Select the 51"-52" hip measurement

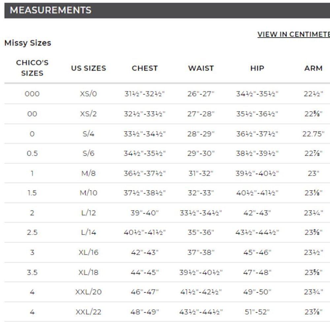coord(257,312)
